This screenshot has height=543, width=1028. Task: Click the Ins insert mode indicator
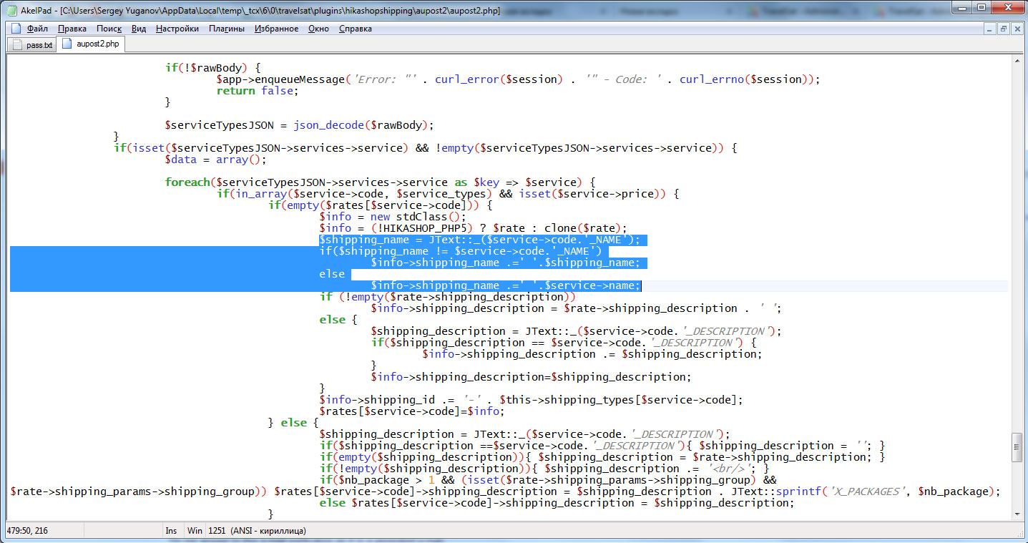[x=171, y=531]
